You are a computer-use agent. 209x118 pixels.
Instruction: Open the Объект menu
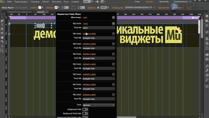(x=46, y=2)
